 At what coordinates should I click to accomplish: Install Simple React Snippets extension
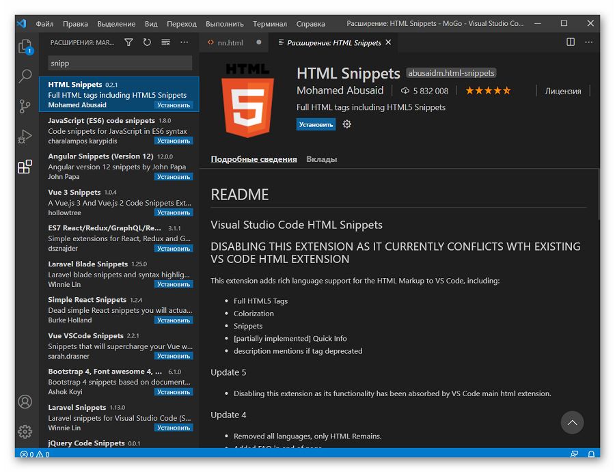point(174,320)
